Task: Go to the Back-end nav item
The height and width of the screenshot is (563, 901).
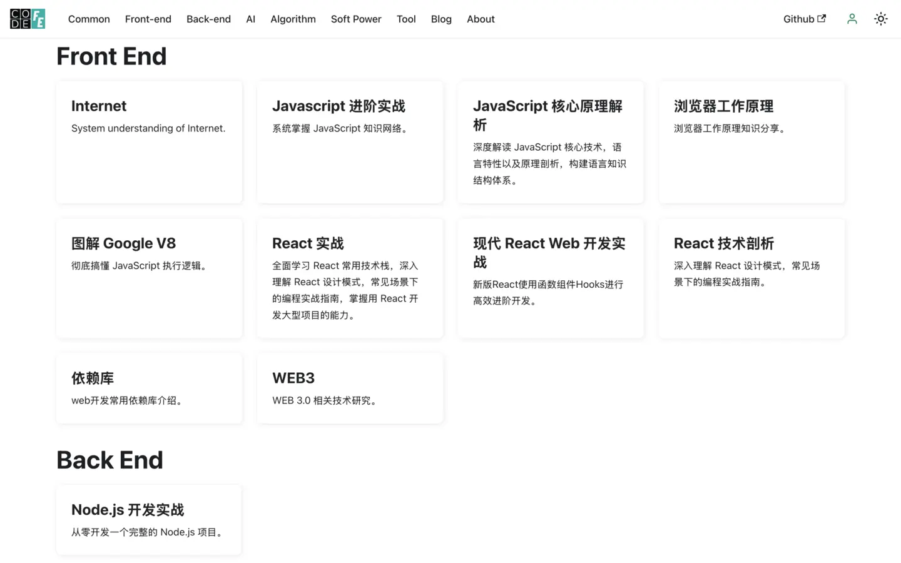Action: point(208,19)
